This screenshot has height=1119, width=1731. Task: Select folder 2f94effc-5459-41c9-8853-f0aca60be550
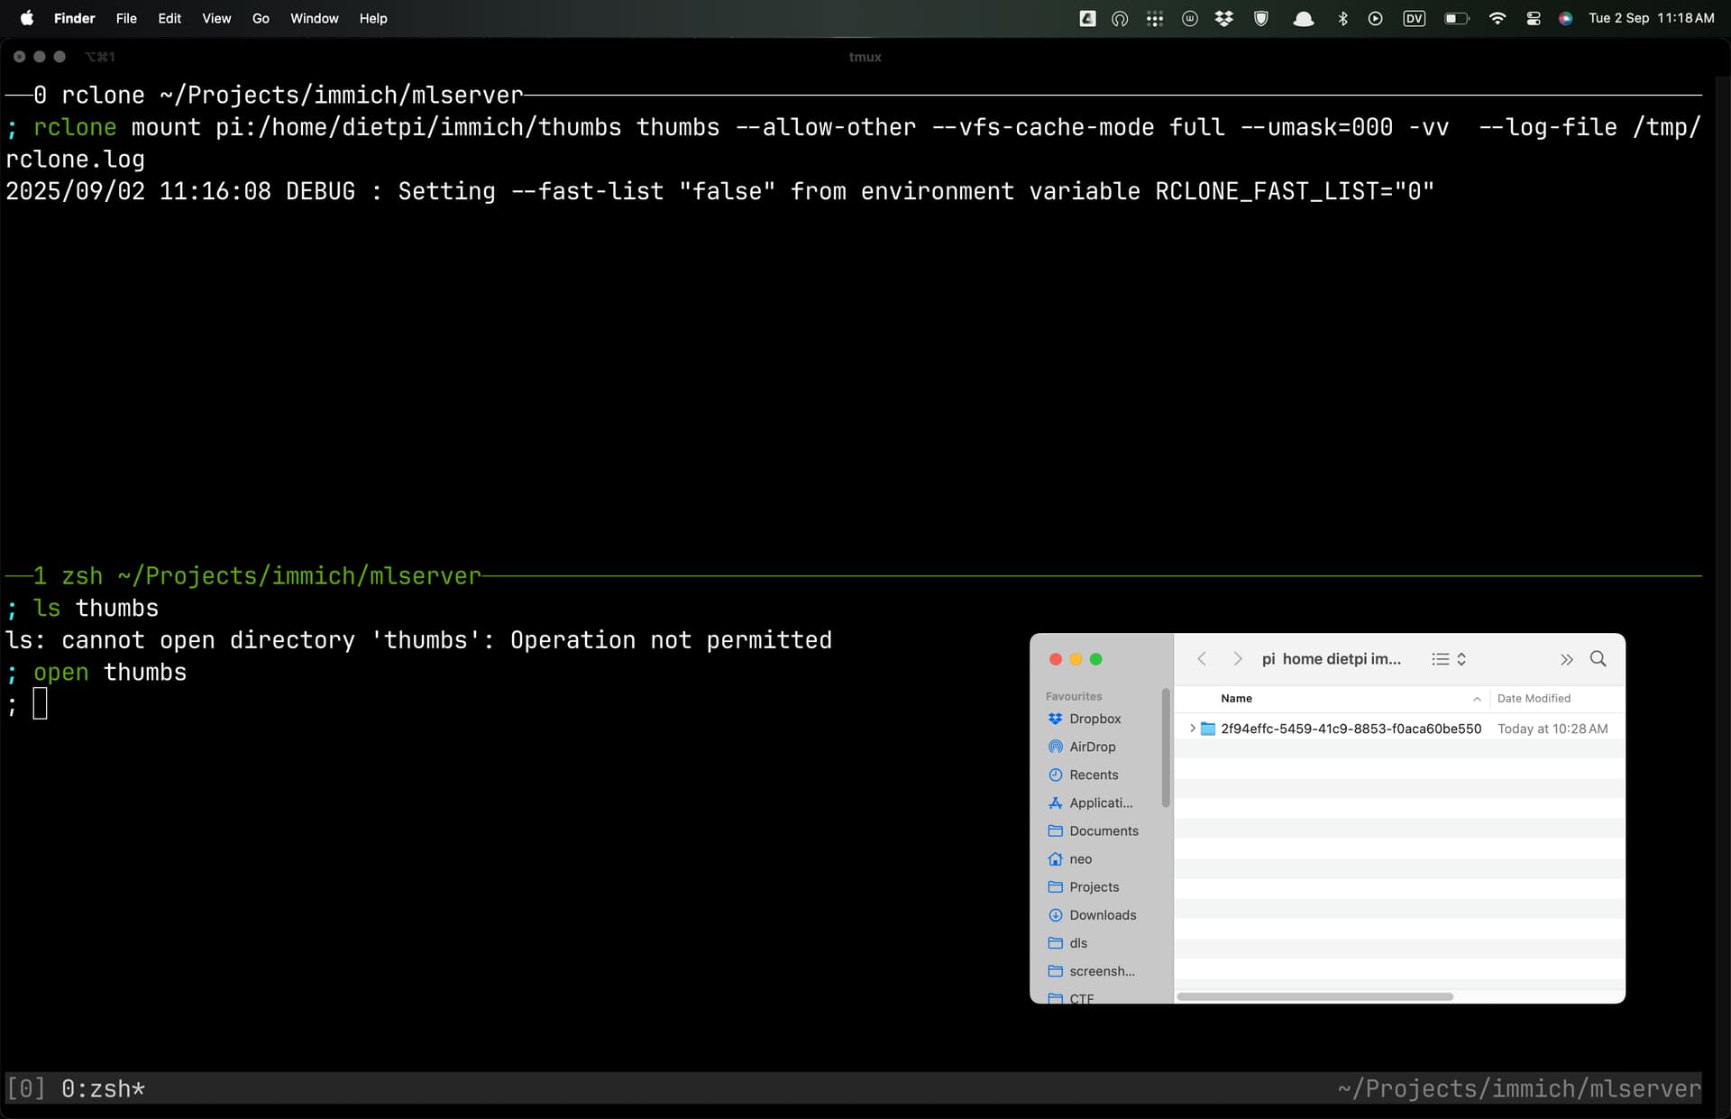[1351, 729]
